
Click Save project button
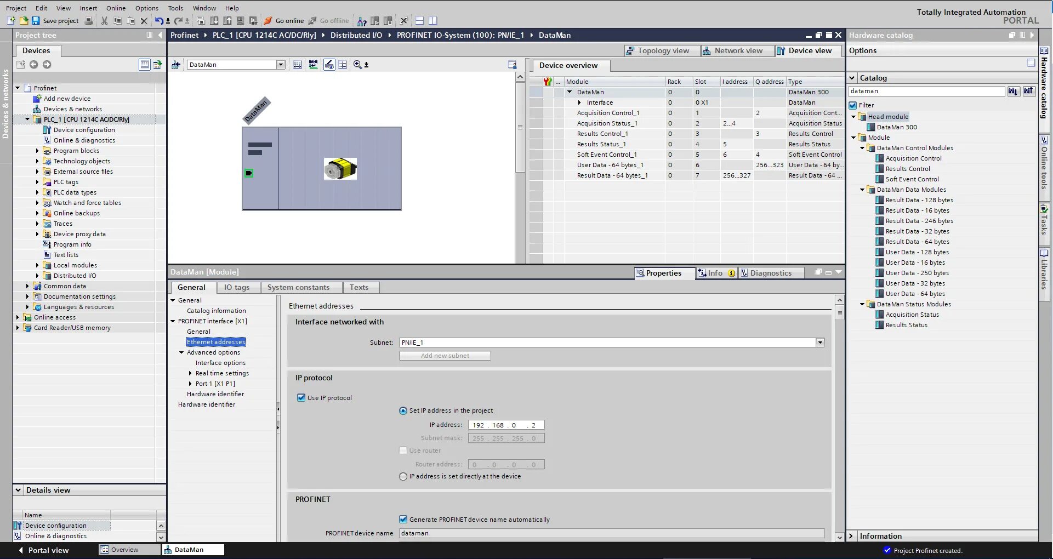tap(55, 21)
